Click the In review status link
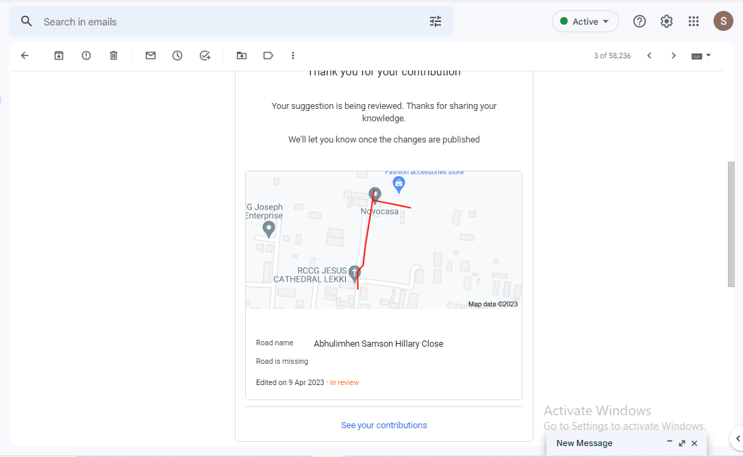This screenshot has width=743, height=457. 344,382
